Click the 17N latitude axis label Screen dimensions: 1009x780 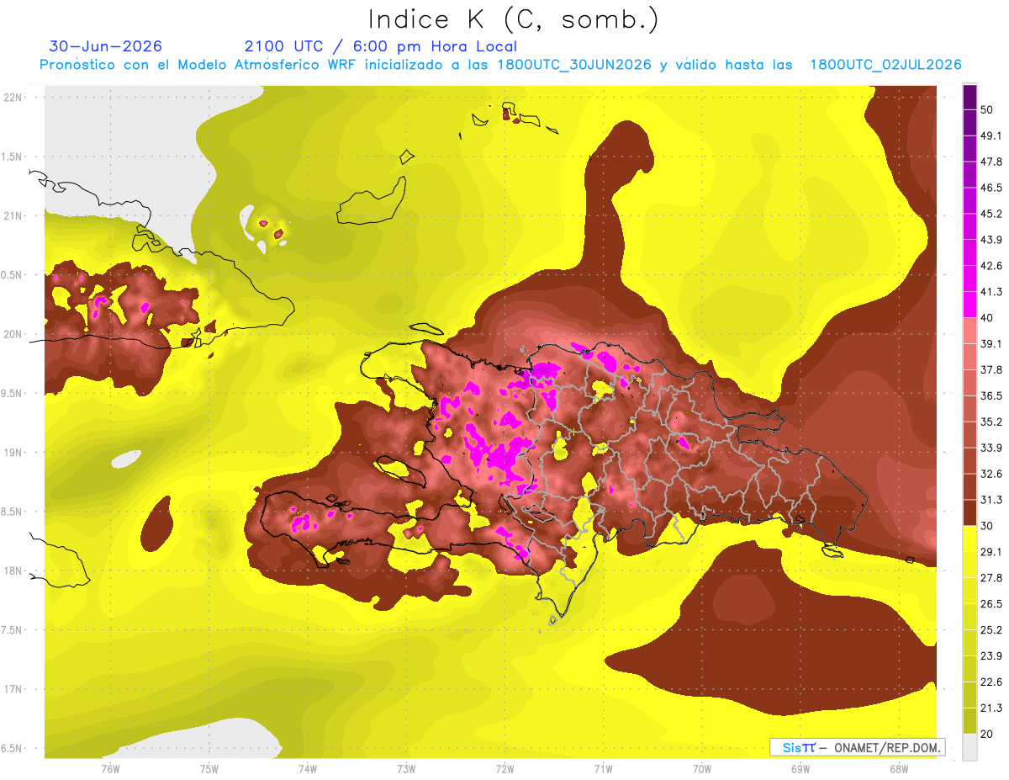click(x=13, y=689)
